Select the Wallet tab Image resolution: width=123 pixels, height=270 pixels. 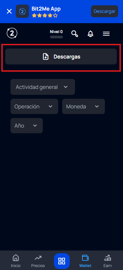(85, 261)
